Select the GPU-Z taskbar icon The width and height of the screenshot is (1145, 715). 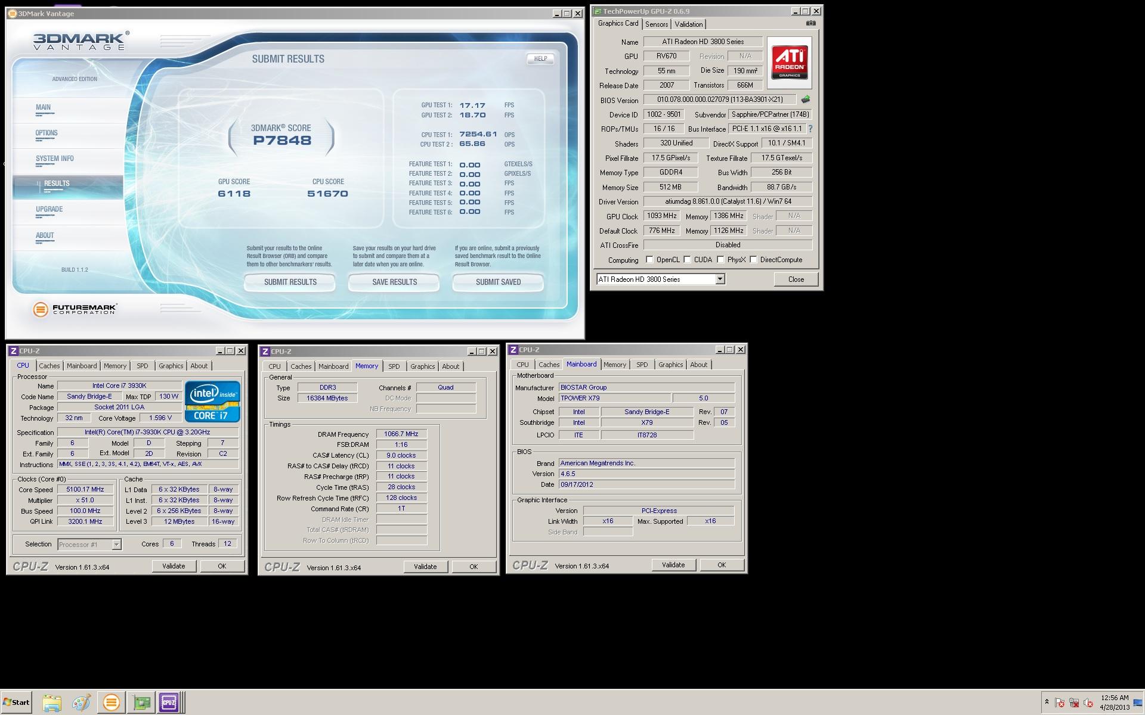(142, 703)
